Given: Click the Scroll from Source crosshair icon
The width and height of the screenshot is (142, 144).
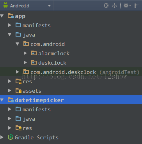Looking at the screenshot, I should (x=106, y=5).
